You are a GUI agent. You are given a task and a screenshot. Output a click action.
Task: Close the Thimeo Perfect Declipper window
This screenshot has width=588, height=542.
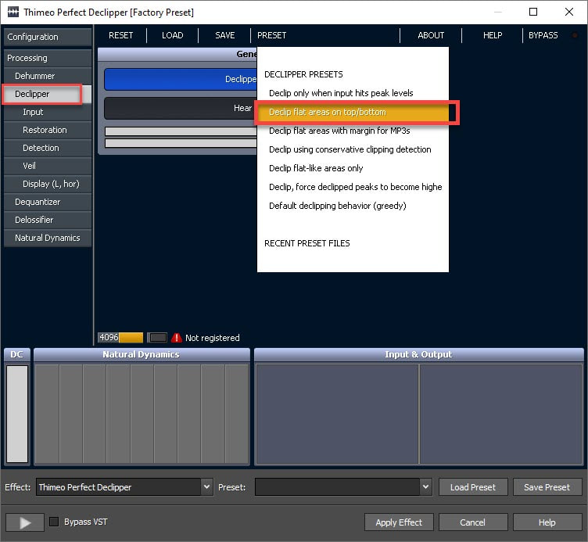569,12
